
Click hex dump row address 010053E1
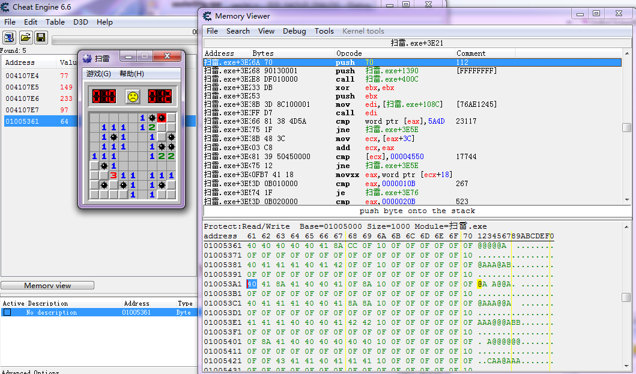(x=222, y=322)
